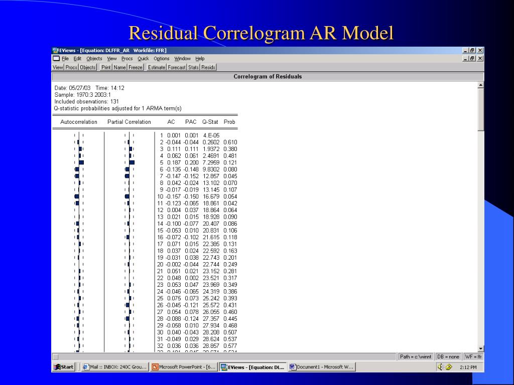Click the vertical scrollbar up arrow
Image resolution: width=514 pixels, height=385 pixels.
[480, 85]
